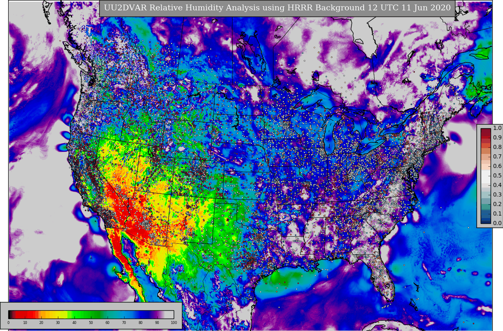Viewport: 503px width, 331px height.
Task: Click the 50 tick label on bottom humidity colorbar
Action: pyautogui.click(x=91, y=323)
